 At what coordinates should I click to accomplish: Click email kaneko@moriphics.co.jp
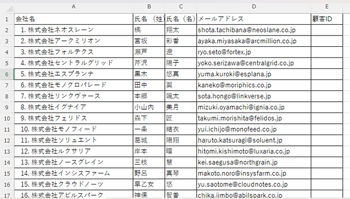(254, 85)
